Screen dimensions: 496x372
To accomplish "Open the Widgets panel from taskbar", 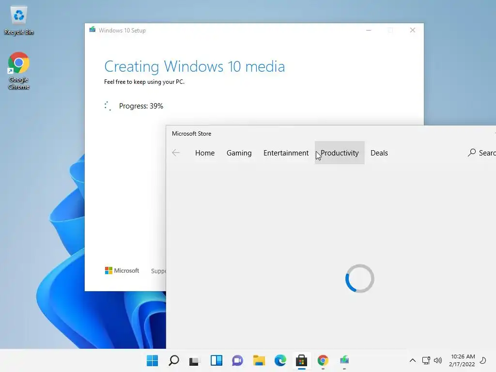I will (217, 360).
